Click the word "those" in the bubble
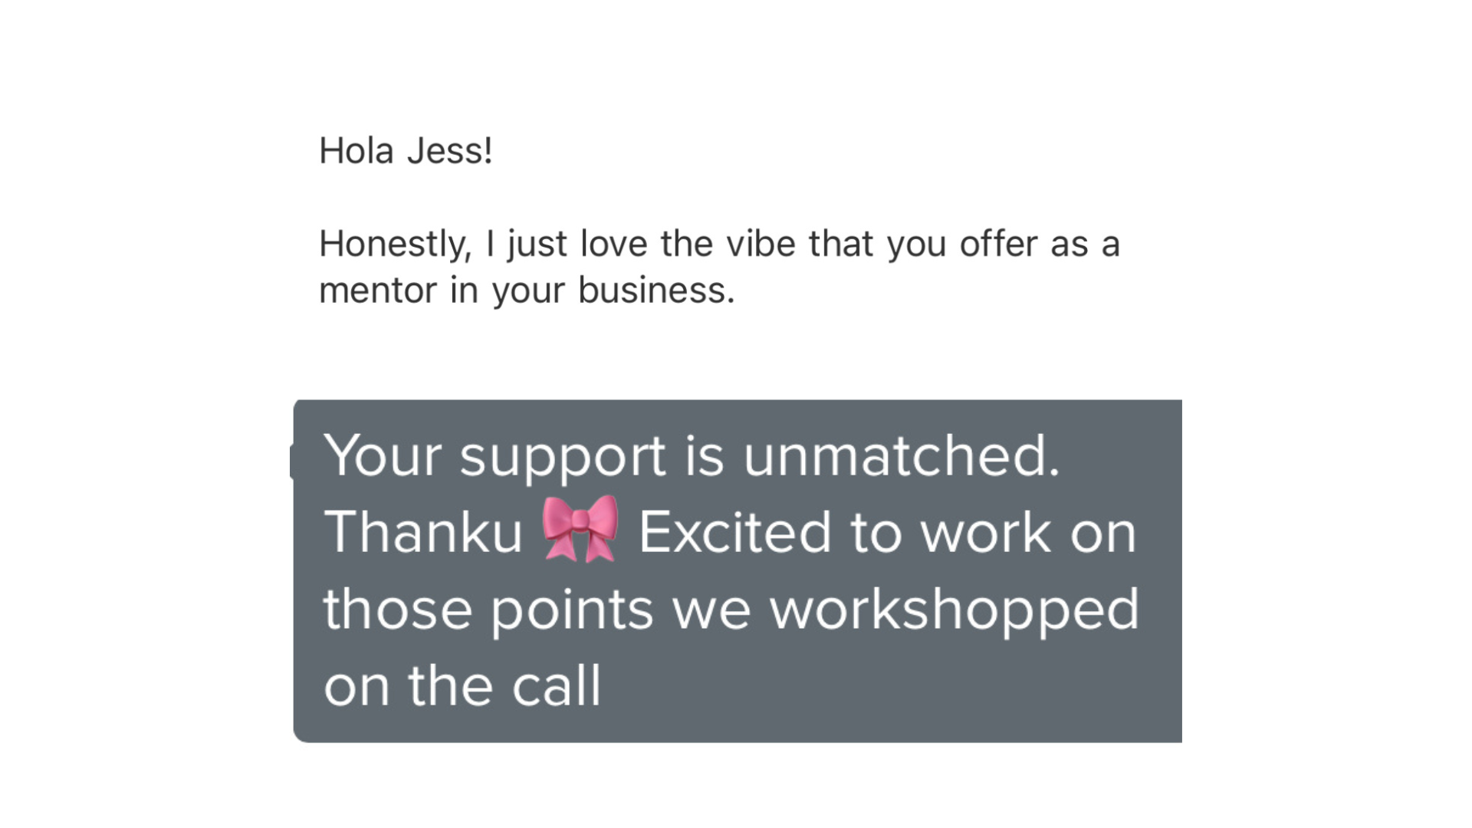 tap(397, 608)
